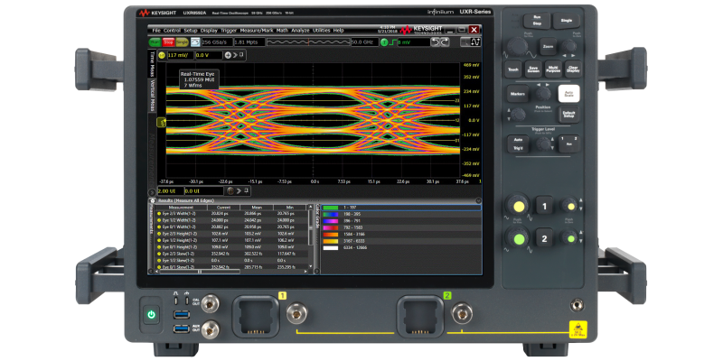Pin the channel settings bar

pos(241,55)
